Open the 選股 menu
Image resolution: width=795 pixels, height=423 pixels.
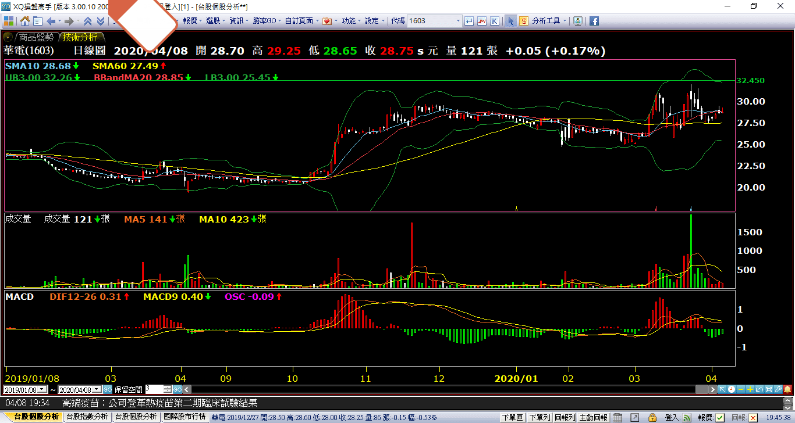click(x=215, y=21)
